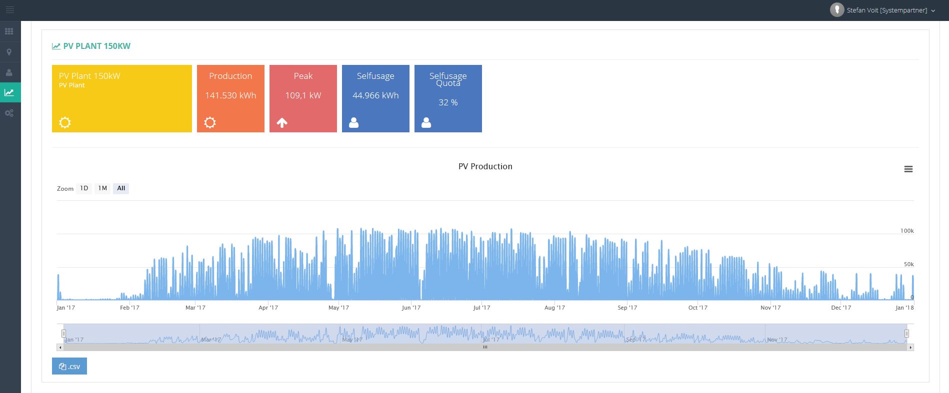Open the location pin sidebar icon
The width and height of the screenshot is (949, 393).
point(9,52)
